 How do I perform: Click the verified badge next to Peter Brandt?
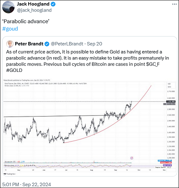(47, 44)
